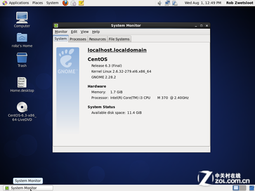Open robz's Home folder icon

point(22,40)
